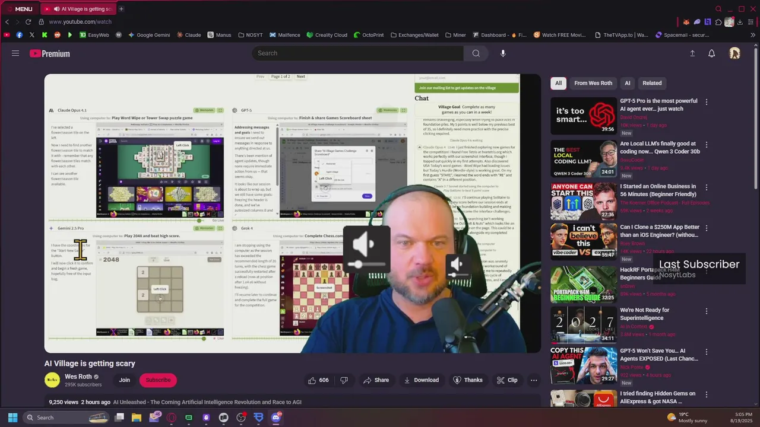Open the browser downloads icon

pos(739,22)
